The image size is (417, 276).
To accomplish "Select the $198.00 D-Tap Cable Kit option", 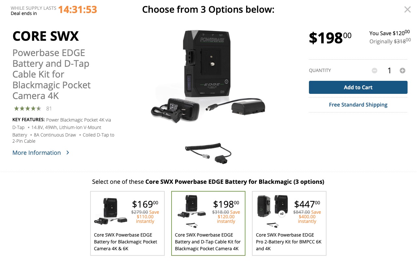I will click(x=208, y=223).
